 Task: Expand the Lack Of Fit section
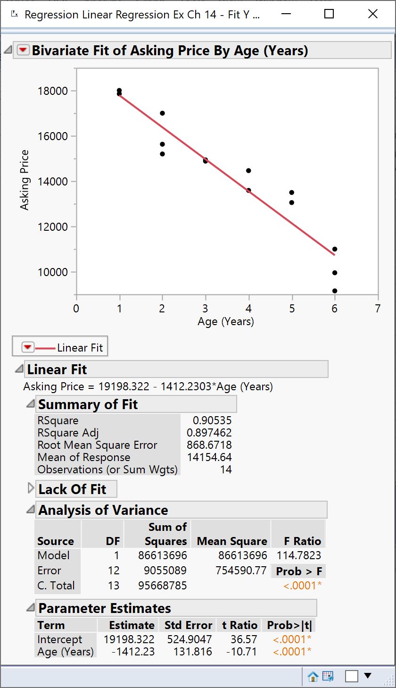point(31,488)
